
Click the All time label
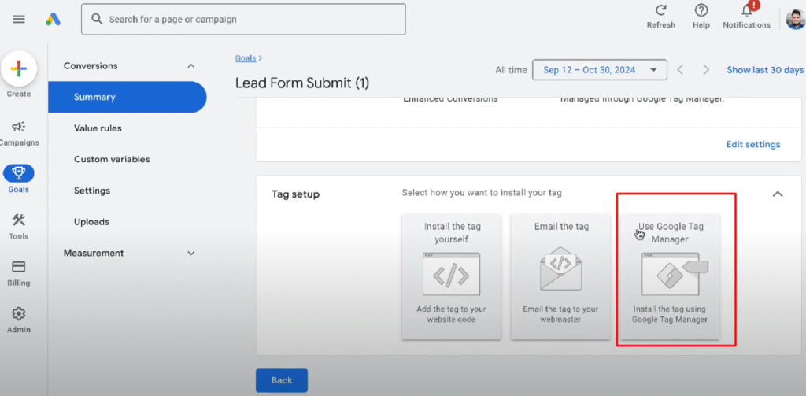510,70
